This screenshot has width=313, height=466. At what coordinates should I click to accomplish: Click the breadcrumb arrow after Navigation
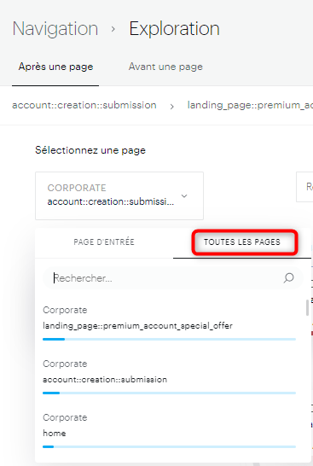[113, 29]
